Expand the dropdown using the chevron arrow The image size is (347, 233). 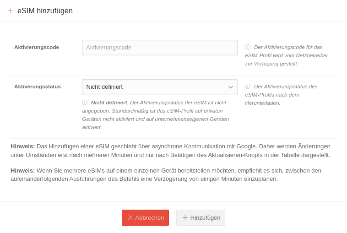tap(231, 87)
